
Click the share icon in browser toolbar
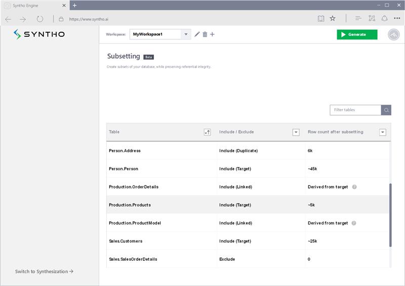click(x=385, y=18)
